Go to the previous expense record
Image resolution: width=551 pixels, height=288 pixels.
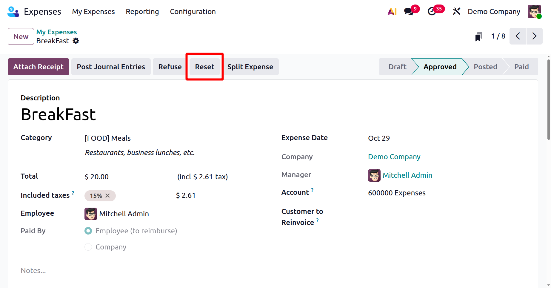click(518, 36)
